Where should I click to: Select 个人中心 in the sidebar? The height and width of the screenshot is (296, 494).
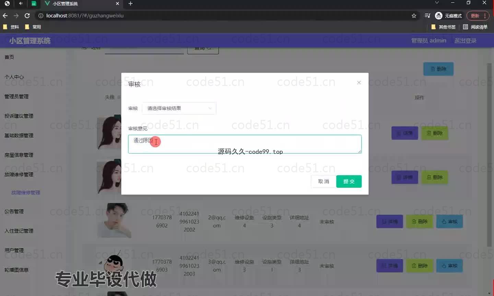(x=14, y=77)
